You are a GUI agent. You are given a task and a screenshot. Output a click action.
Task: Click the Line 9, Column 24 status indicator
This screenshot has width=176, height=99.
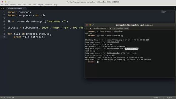tap(7, 98)
